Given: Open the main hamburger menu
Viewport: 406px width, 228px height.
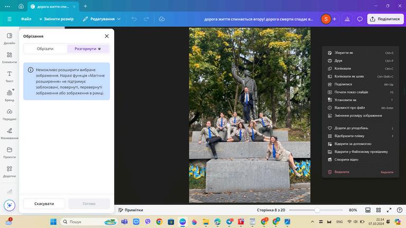Looking at the screenshot, I should click(x=10, y=19).
